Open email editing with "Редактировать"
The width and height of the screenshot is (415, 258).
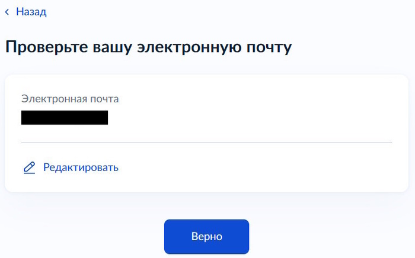(x=81, y=167)
